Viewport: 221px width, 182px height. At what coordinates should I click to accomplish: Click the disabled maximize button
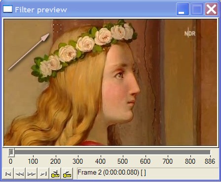pyautogui.click(x=197, y=9)
